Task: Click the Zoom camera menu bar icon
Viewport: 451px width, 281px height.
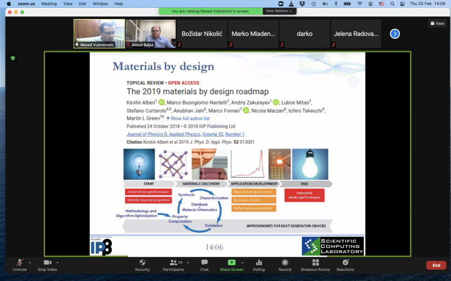Action: (x=281, y=4)
